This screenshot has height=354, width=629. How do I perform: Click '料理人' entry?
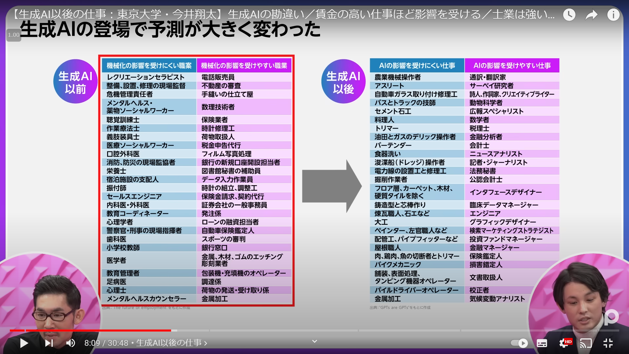coord(384,120)
